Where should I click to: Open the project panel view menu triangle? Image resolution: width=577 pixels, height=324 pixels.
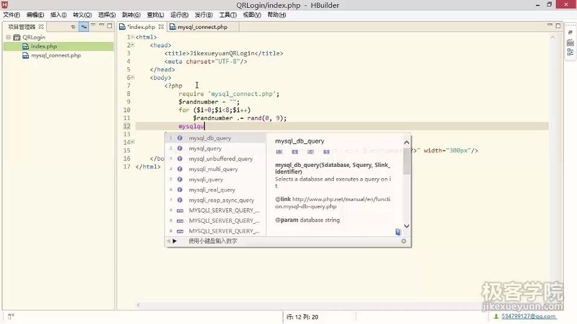click(x=93, y=26)
